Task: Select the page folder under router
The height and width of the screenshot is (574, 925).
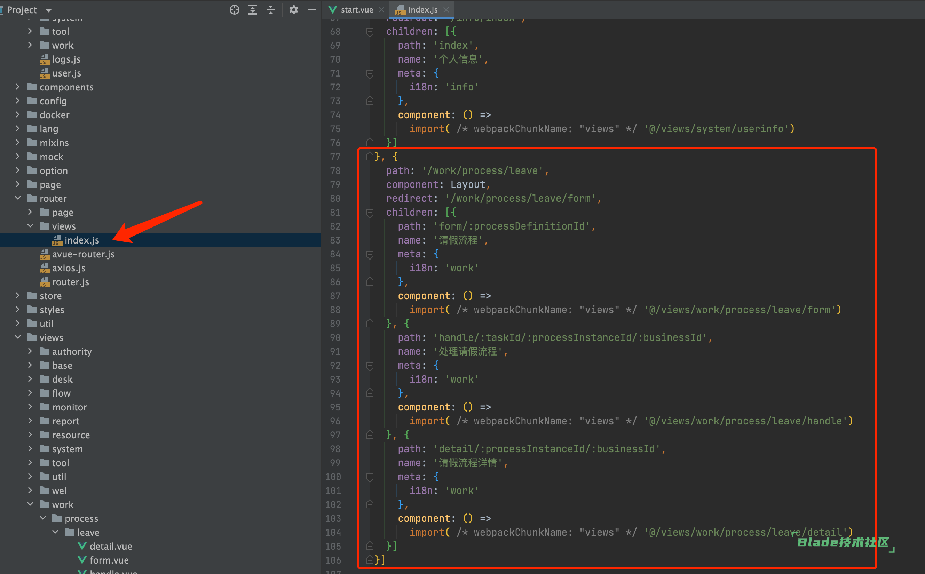Action: click(57, 213)
